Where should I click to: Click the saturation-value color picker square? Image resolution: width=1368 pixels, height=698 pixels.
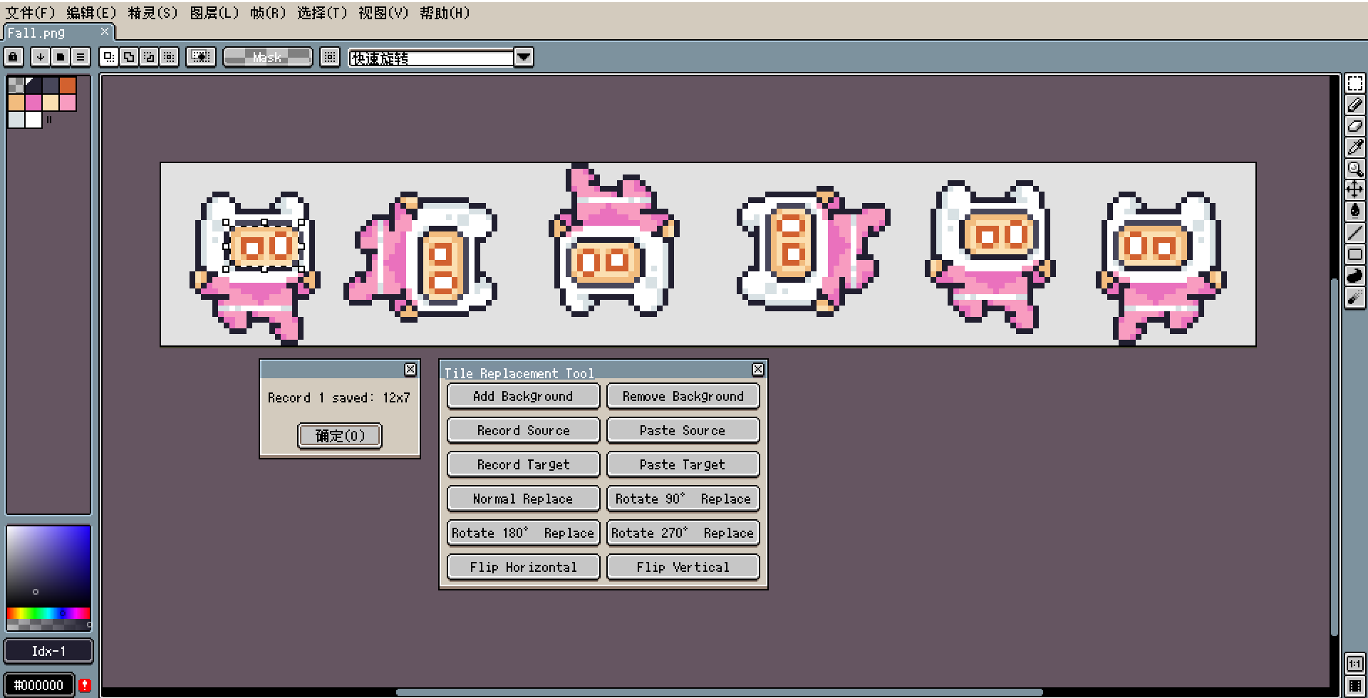tap(48, 566)
